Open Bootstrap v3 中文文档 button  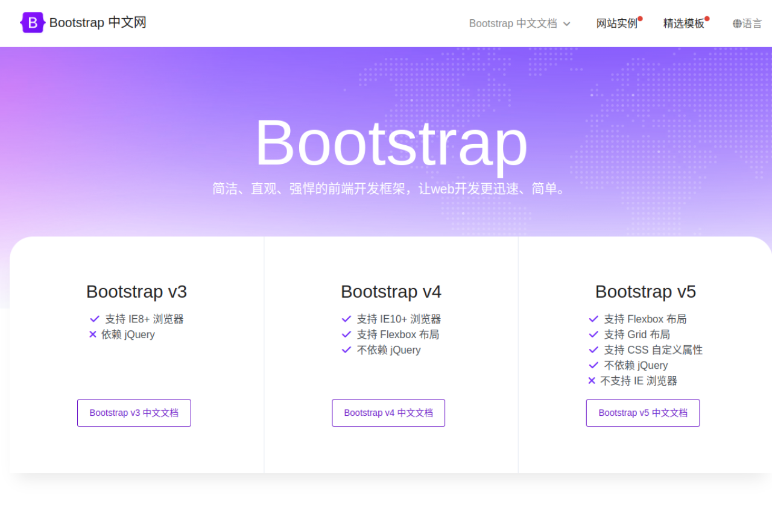coord(134,413)
